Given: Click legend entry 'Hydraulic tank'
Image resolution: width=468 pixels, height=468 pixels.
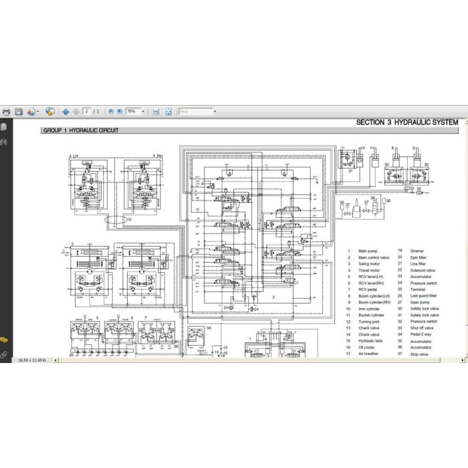Looking at the screenshot, I should click(x=370, y=341).
